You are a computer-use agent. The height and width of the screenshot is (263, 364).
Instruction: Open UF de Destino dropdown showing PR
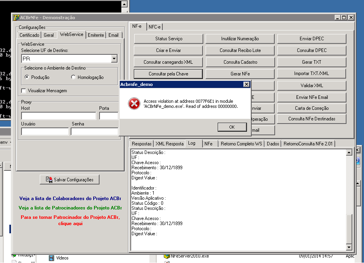pos(114,59)
